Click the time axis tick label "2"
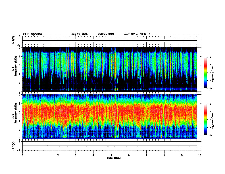225x174 pixels. 58,155
